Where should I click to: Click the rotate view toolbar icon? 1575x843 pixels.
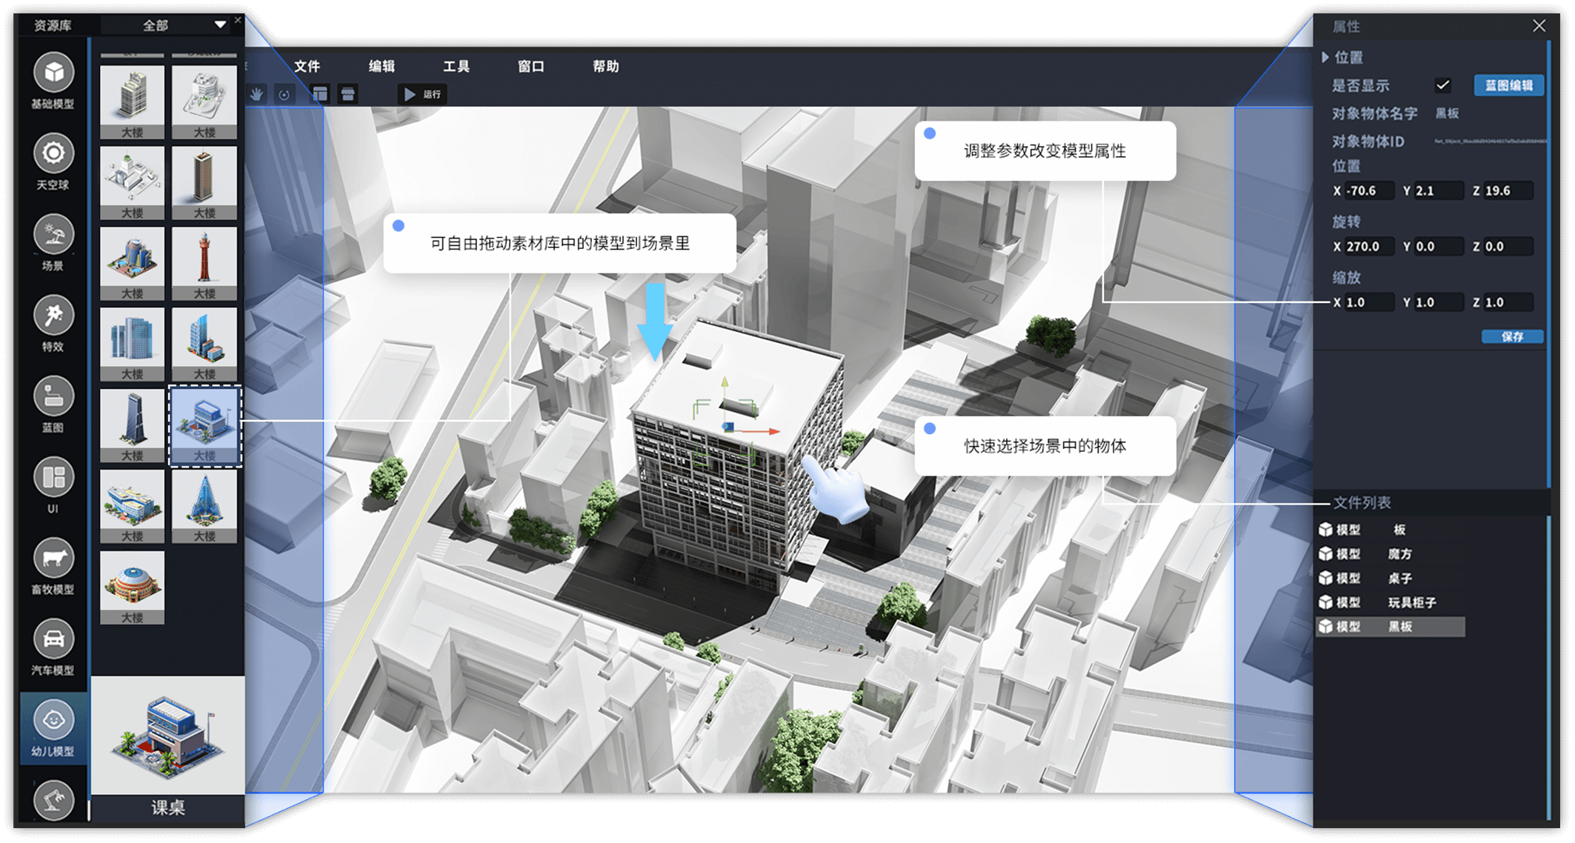(x=284, y=94)
